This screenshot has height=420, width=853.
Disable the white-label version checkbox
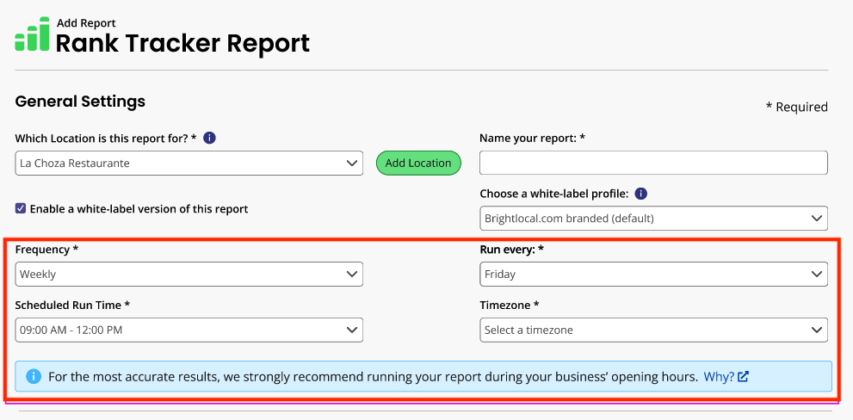coord(21,208)
